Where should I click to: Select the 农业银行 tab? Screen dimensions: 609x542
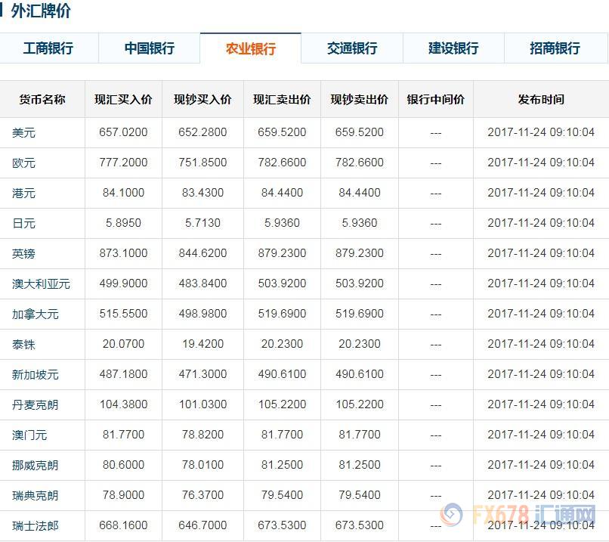[251, 48]
